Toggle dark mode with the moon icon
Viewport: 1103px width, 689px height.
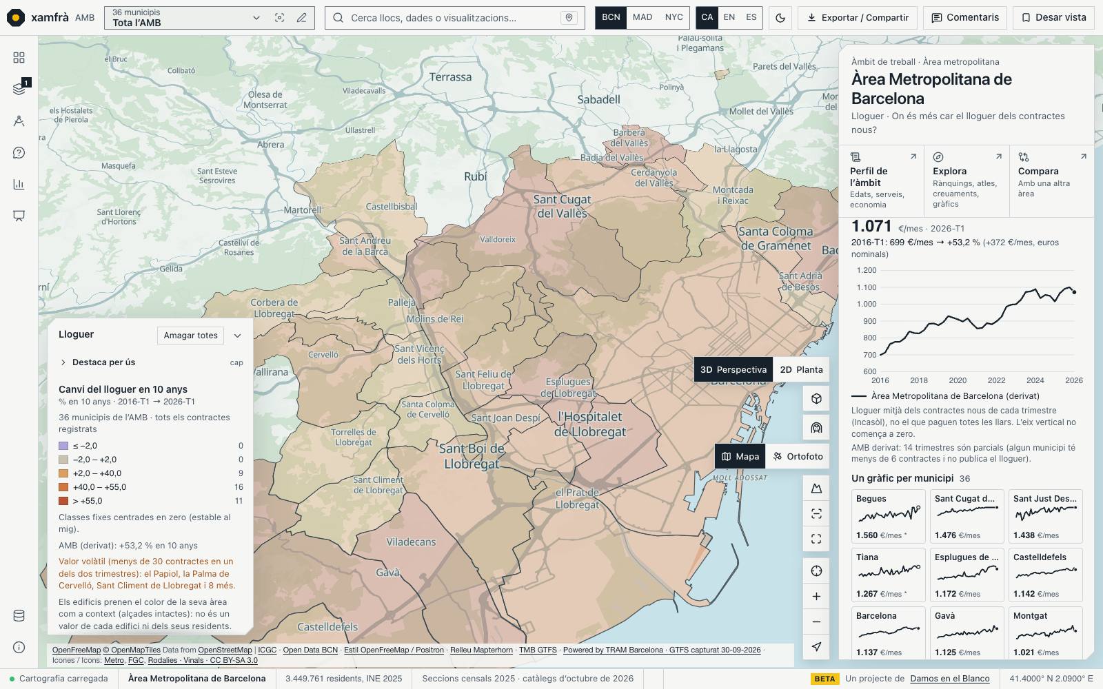[780, 18]
